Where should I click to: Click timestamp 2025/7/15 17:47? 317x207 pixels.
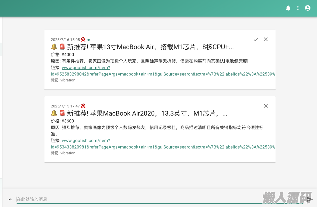point(65,106)
